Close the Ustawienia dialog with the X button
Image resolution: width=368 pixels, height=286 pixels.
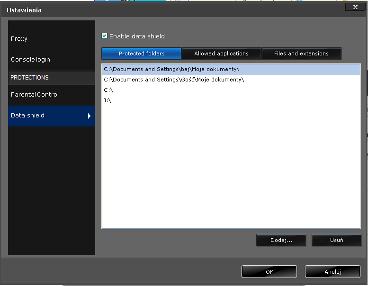click(355, 7)
